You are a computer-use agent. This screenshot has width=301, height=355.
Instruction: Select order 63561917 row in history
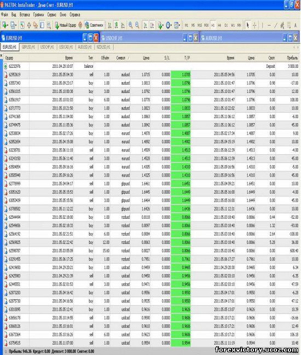[x=151, y=100]
